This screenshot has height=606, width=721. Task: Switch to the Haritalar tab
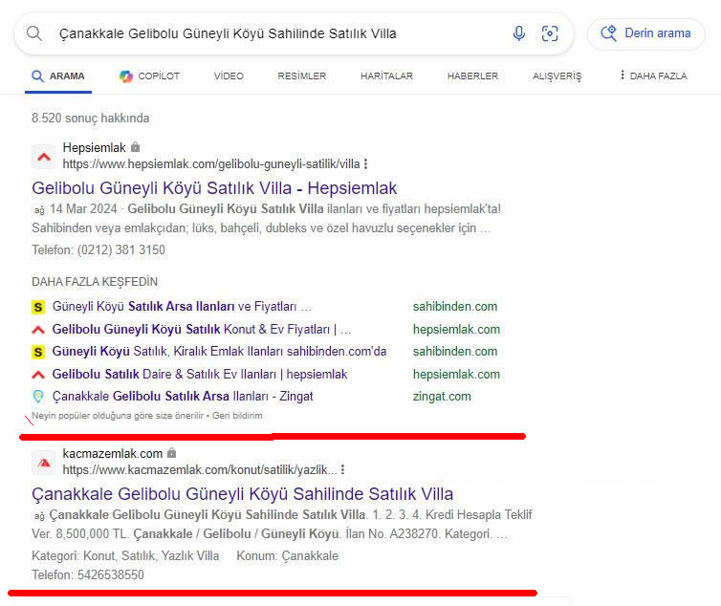click(x=386, y=76)
